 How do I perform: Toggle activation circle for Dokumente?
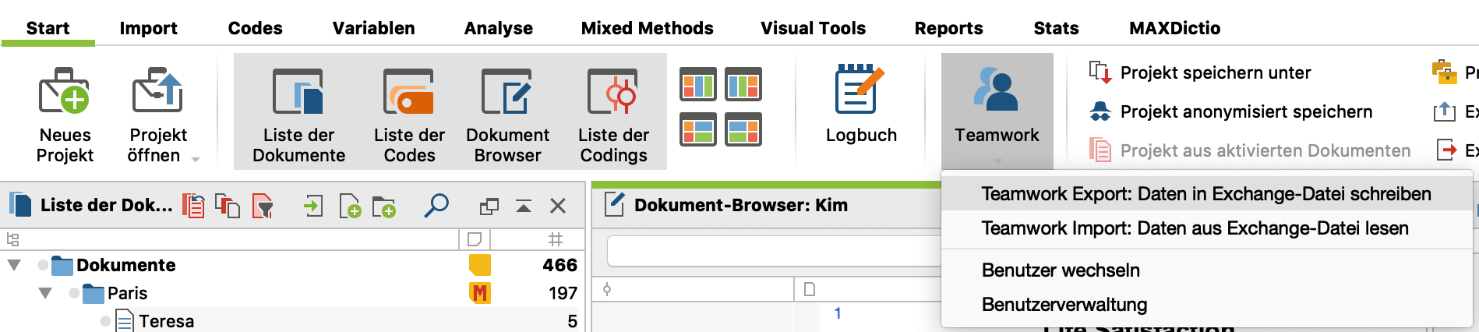point(43,265)
